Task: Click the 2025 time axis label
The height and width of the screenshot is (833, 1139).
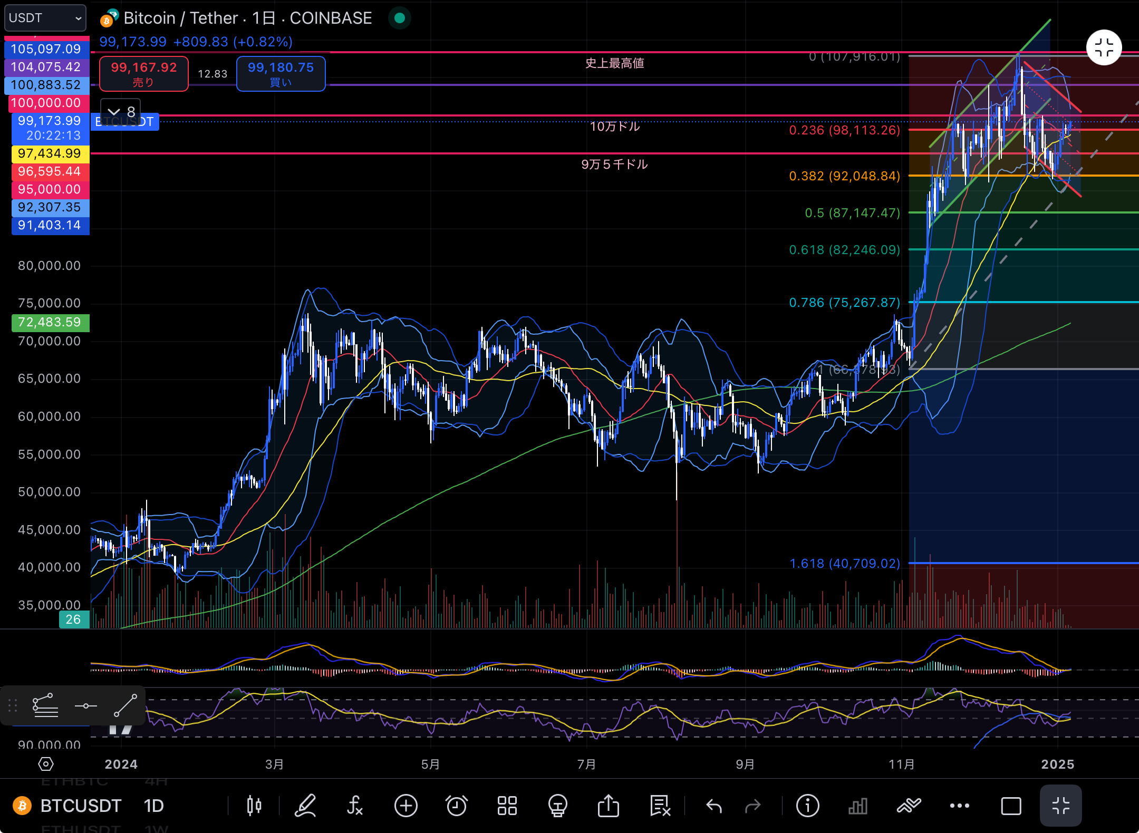Action: tap(1057, 764)
